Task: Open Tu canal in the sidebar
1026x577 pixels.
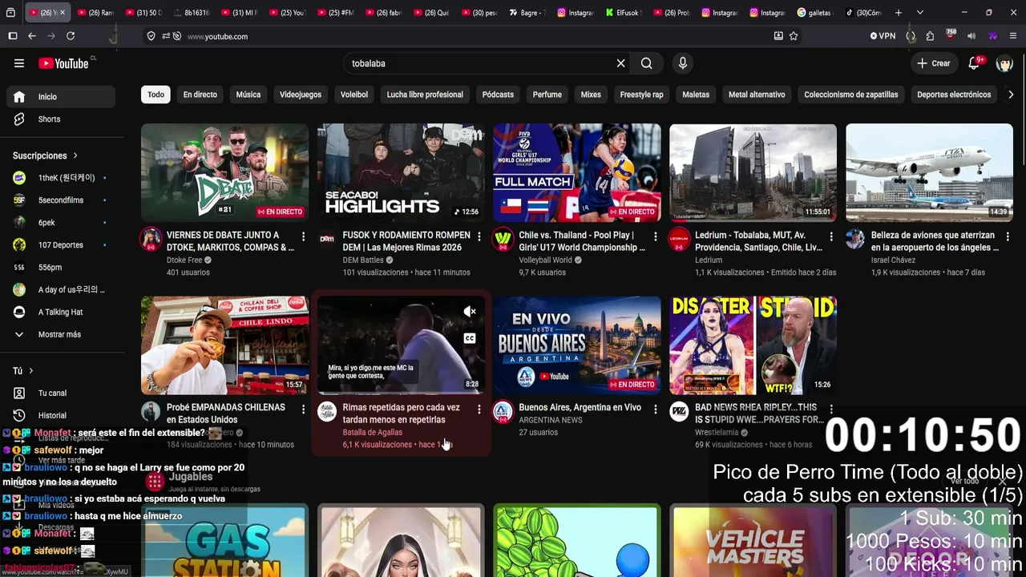Action: (x=60, y=393)
